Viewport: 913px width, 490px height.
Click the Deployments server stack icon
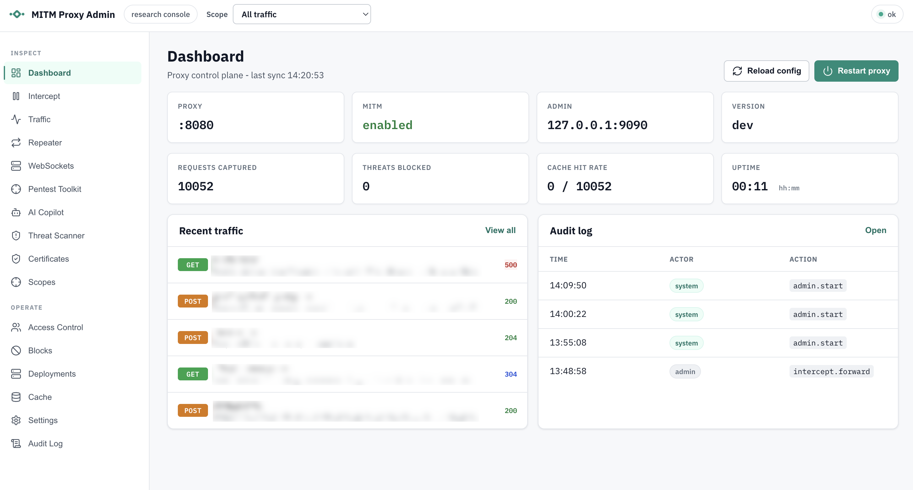(16, 374)
